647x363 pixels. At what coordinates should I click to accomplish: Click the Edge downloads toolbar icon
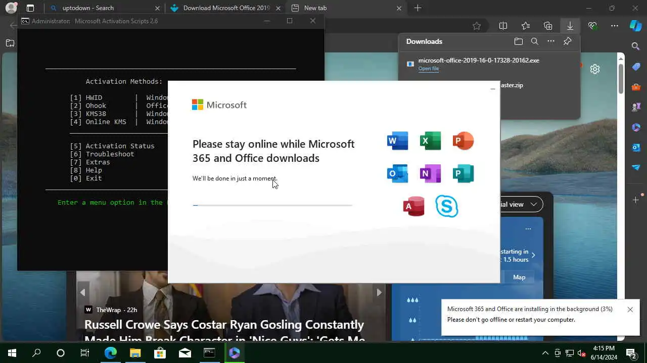[570, 26]
